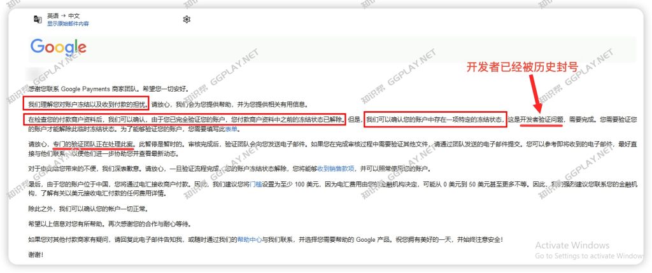Click the translate icon beside 英语 → 中文
The width and height of the screenshot is (652, 273).
pos(38,19)
